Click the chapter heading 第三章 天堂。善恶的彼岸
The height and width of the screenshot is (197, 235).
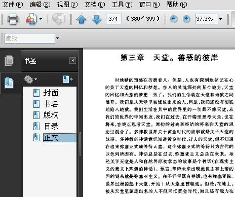pos(169,58)
